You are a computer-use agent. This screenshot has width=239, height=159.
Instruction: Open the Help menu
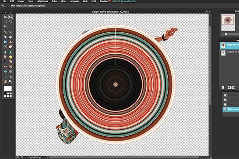(85, 1)
